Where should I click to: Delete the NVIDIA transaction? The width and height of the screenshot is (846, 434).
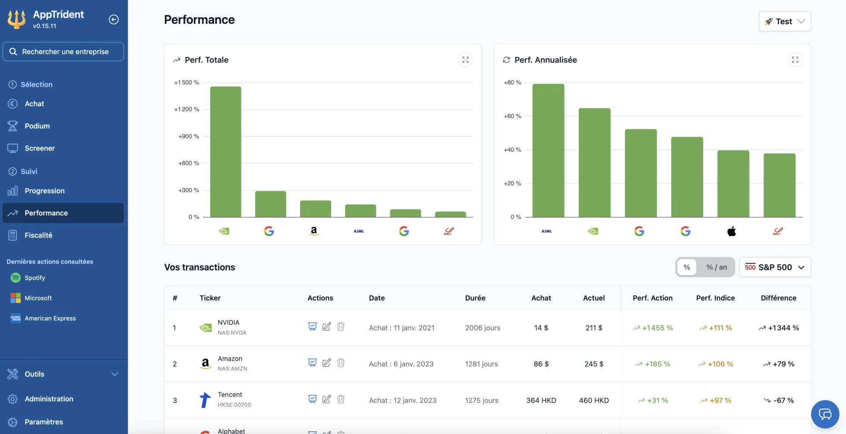tap(341, 326)
